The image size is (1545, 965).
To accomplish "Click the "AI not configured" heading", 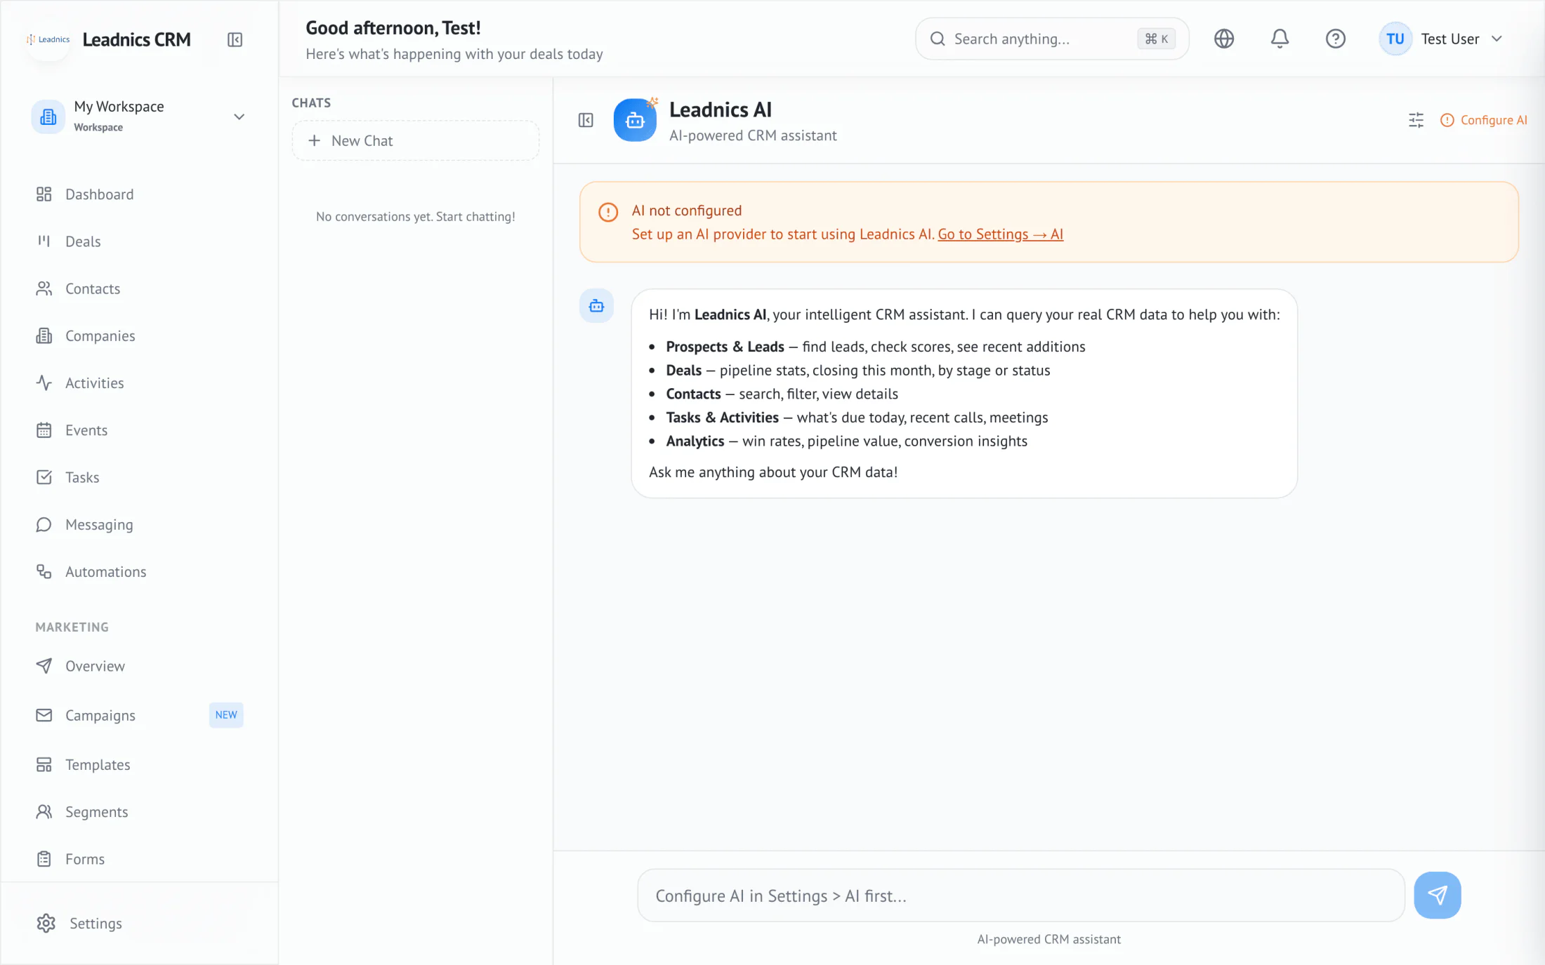I will coord(686,211).
